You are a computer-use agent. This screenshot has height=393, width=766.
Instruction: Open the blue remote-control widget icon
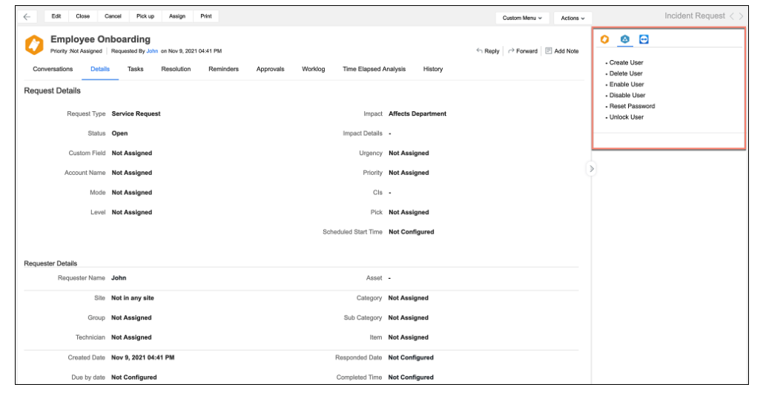click(644, 39)
